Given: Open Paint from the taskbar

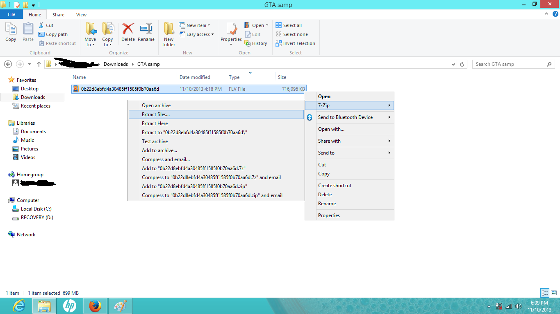Looking at the screenshot, I should pos(120,306).
